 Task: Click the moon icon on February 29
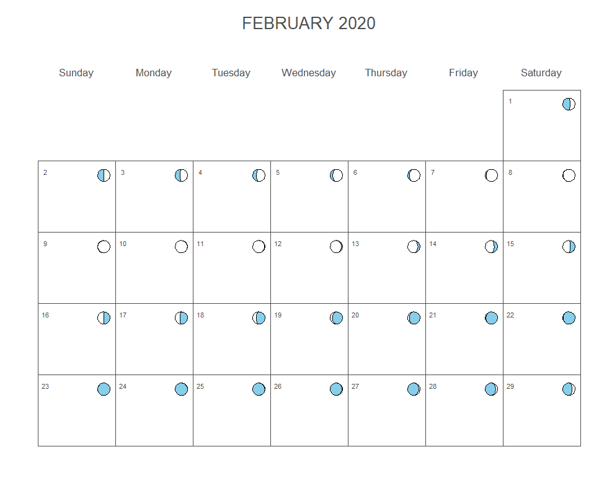pos(569,389)
